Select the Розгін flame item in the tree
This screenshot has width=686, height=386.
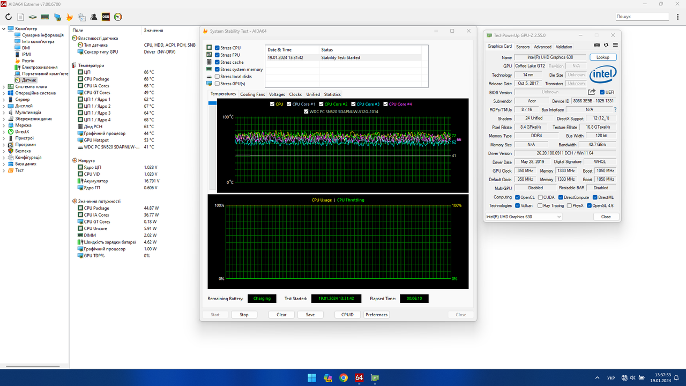tap(25, 61)
